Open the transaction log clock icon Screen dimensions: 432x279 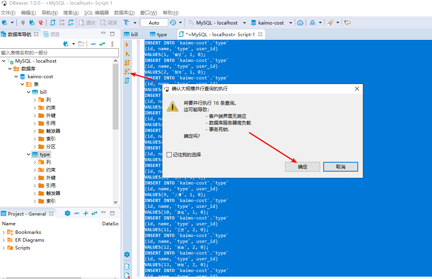point(173,23)
